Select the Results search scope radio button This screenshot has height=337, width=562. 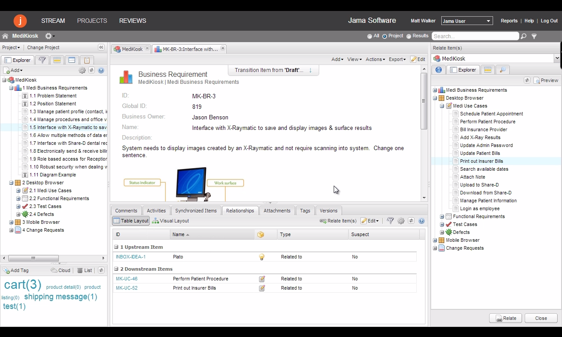coord(409,36)
